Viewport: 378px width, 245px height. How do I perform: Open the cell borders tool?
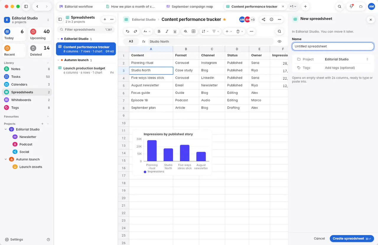coord(193,31)
